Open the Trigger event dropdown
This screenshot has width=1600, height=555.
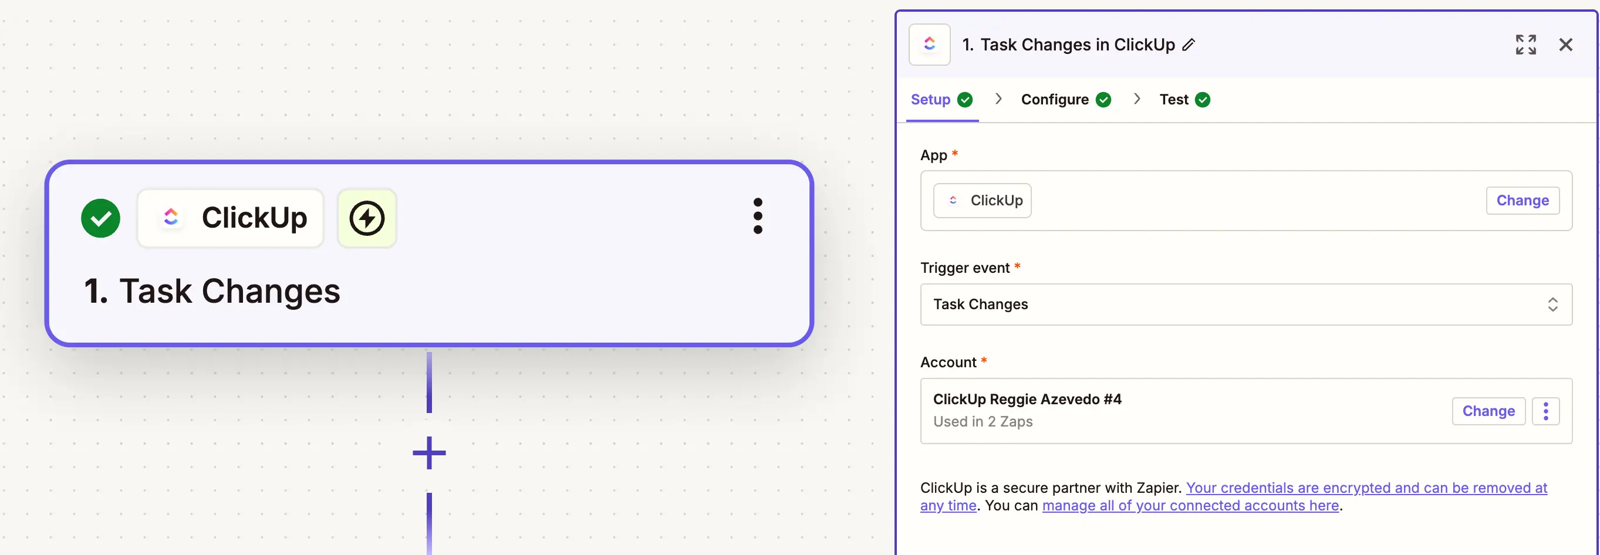coord(1245,304)
